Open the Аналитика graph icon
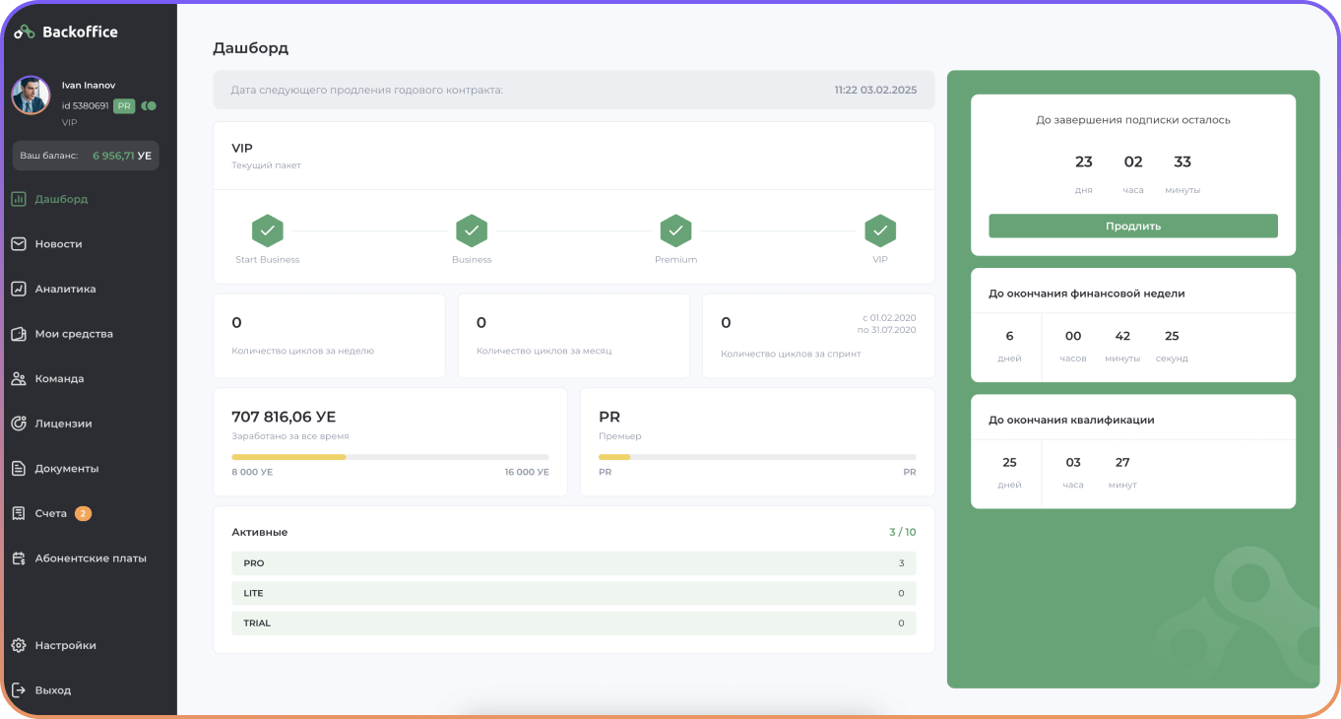The image size is (1341, 719). (x=19, y=290)
